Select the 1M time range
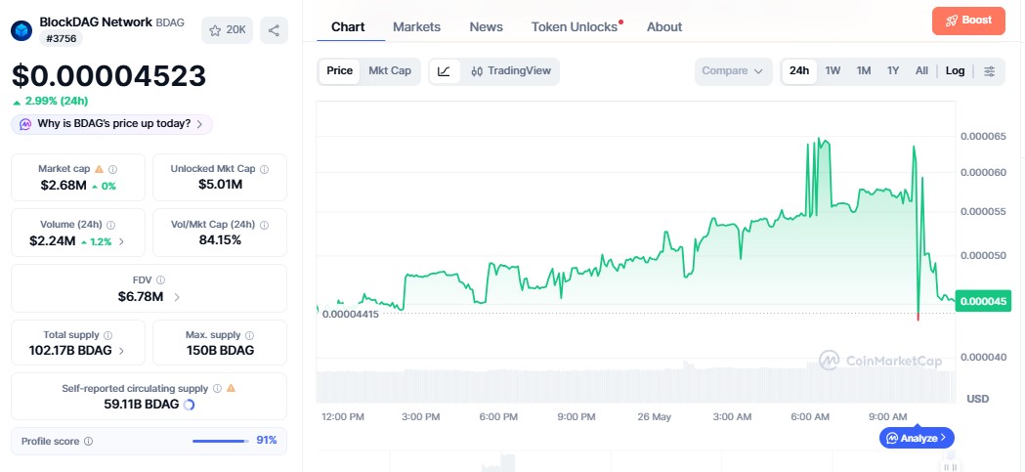The image size is (1025, 472). (864, 70)
